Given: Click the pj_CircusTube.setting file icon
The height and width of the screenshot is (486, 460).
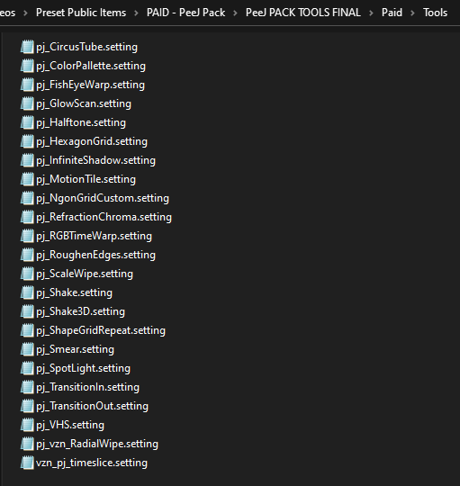Looking at the screenshot, I should coord(27,47).
